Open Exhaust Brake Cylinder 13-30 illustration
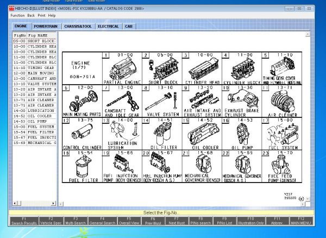The height and width of the screenshot is (238, 326). 242,101
